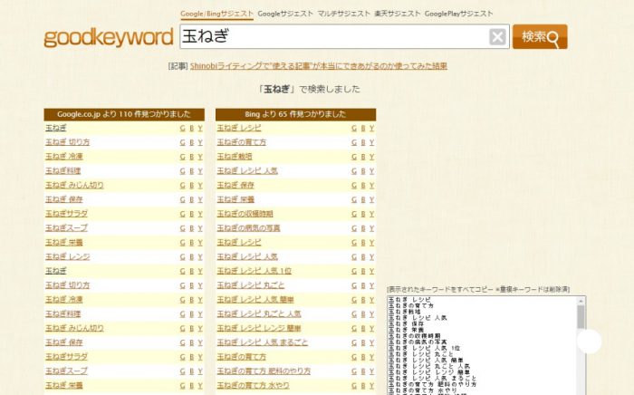Open keyword link 玉ねぎの病気の写真
The image size is (634, 395).
tap(249, 228)
